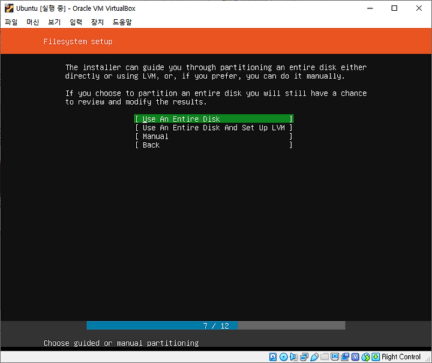Click the mouse integration green arrow icon
The width and height of the screenshot is (432, 363).
365,356
